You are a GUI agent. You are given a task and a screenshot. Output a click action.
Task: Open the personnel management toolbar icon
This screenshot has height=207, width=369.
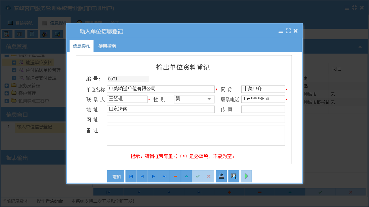pos(45,34)
